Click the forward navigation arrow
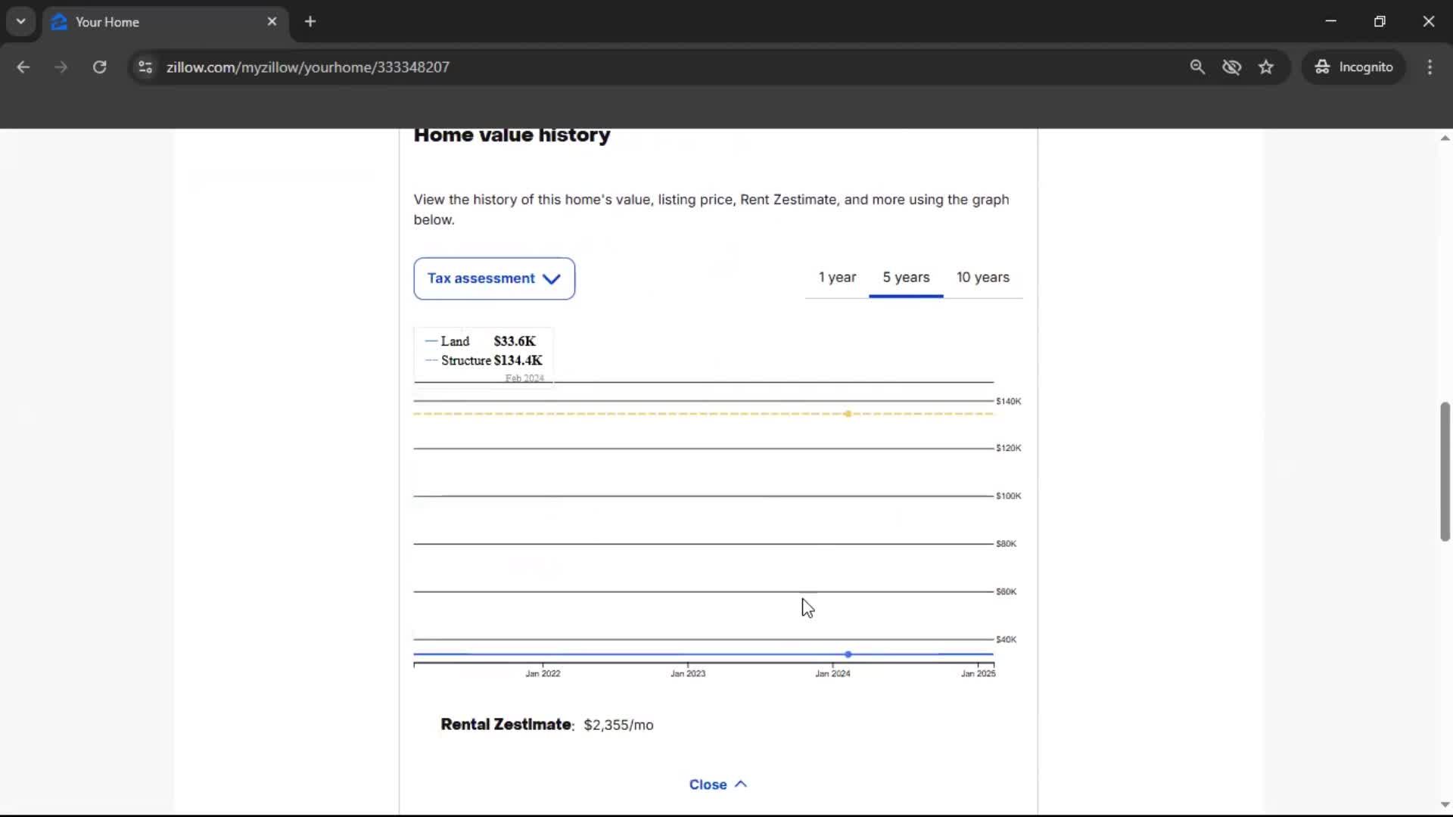The height and width of the screenshot is (817, 1453). (61, 67)
